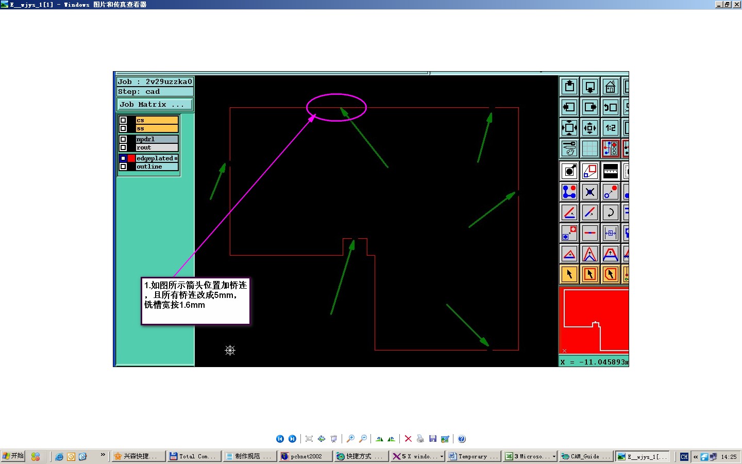Click the pan right icon in CAM toolbar
This screenshot has width=742, height=464.
coord(590,107)
